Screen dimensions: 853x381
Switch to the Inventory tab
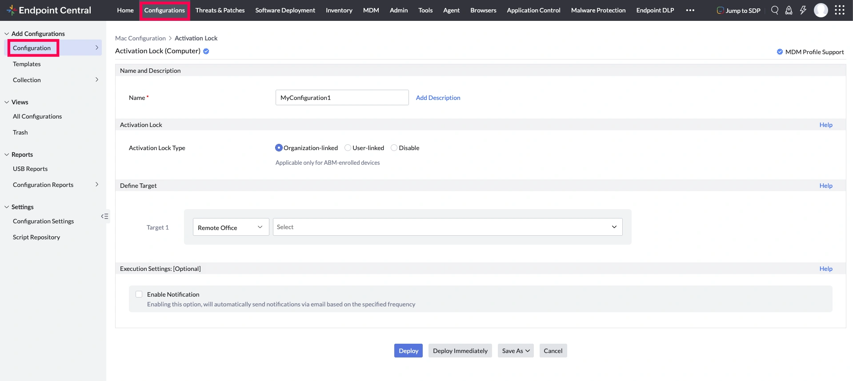339,10
